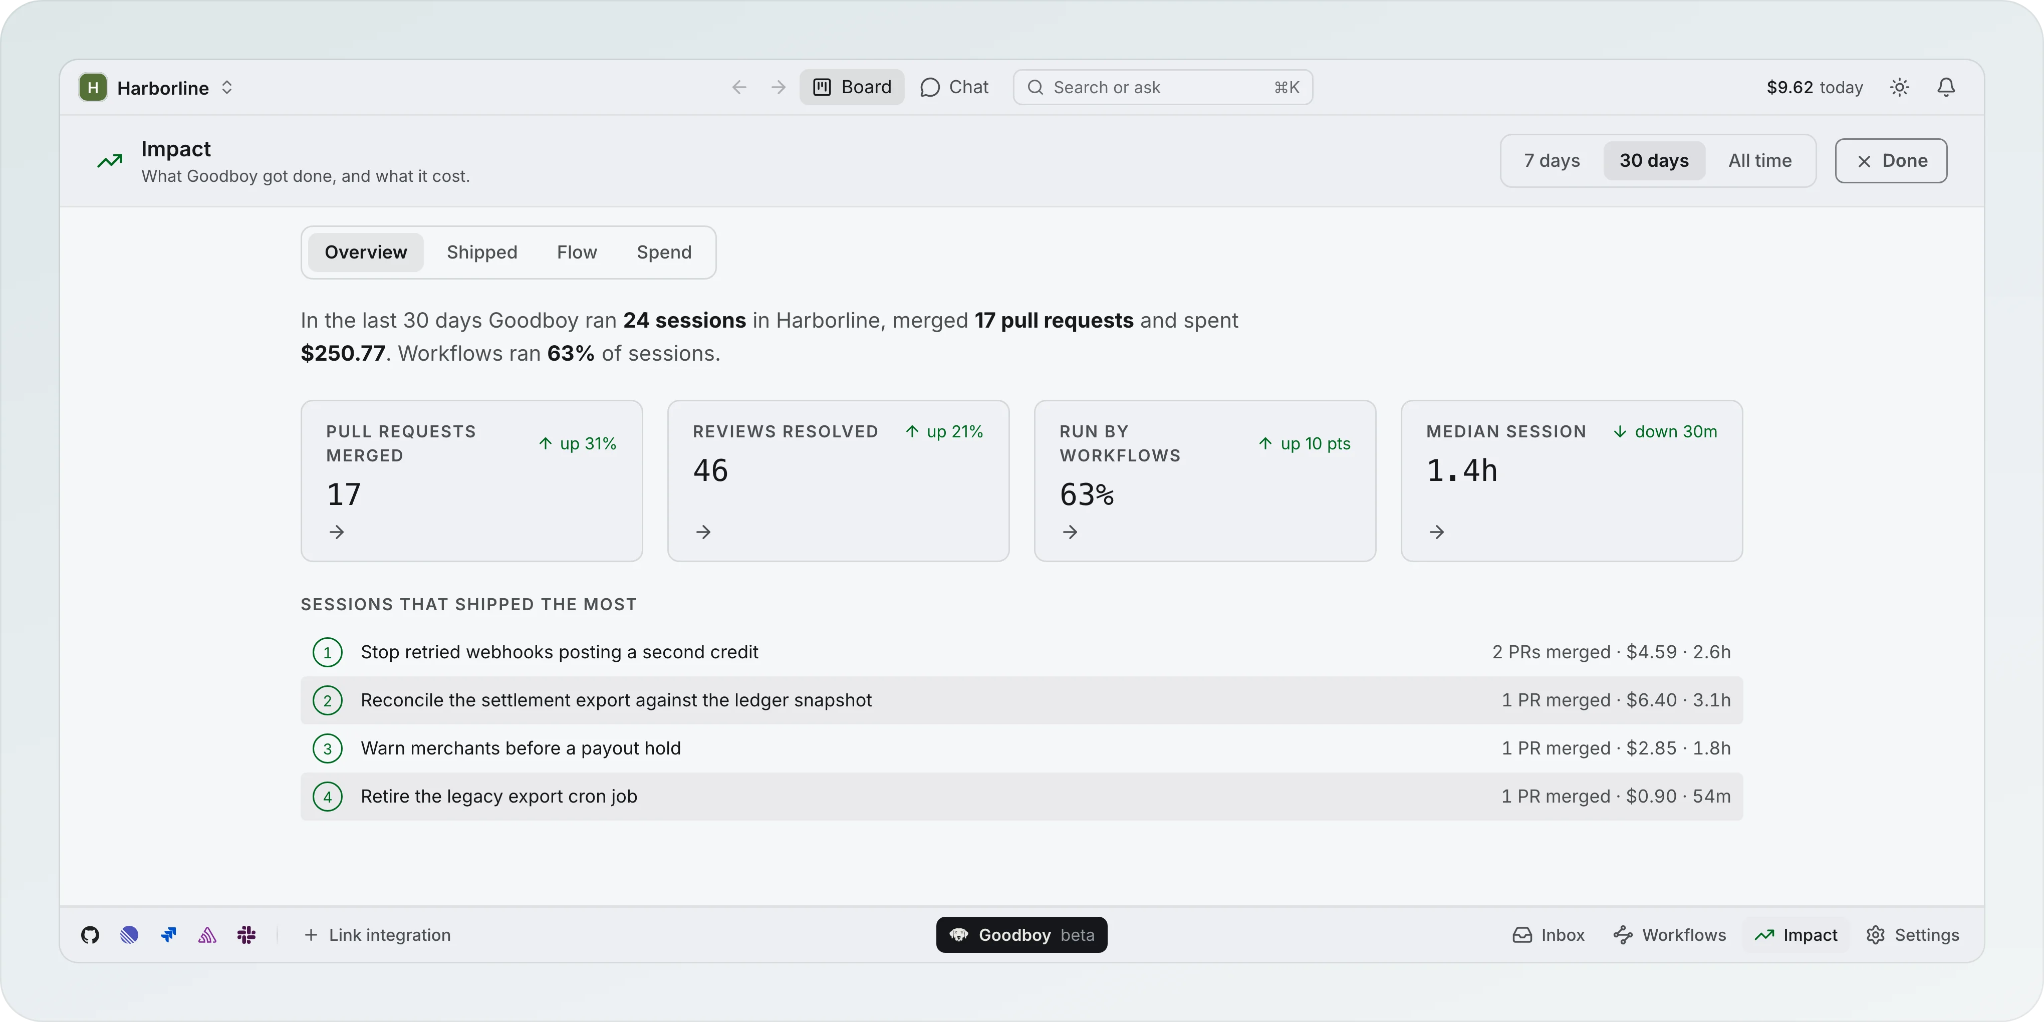Click the Goodboy beta badge
This screenshot has height=1022, width=2044.
click(1022, 935)
